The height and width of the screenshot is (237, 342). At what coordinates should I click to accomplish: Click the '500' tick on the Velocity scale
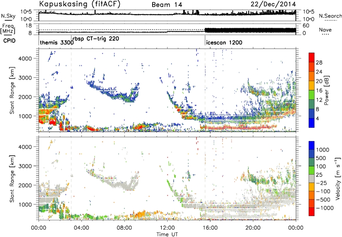pos(321,158)
